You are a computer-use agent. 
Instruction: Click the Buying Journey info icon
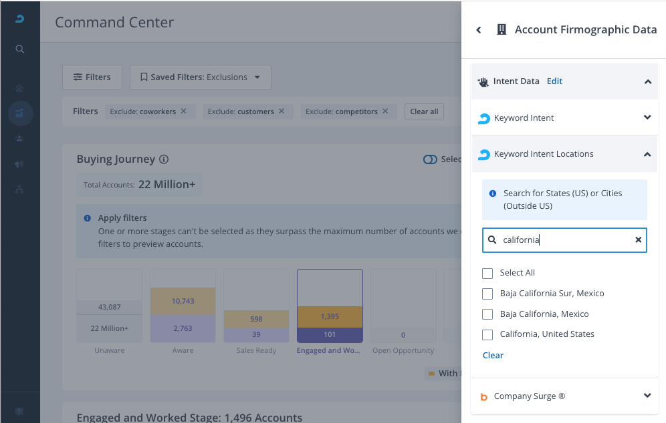coord(164,159)
